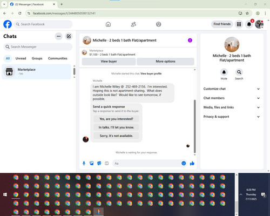Screen dimensions: 270x216
Task: Expand Privacy & support section
Action: [x=232, y=117]
